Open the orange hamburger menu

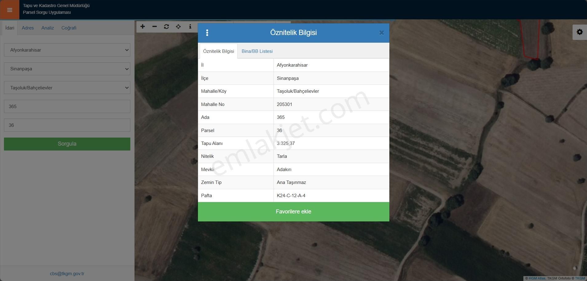10,10
